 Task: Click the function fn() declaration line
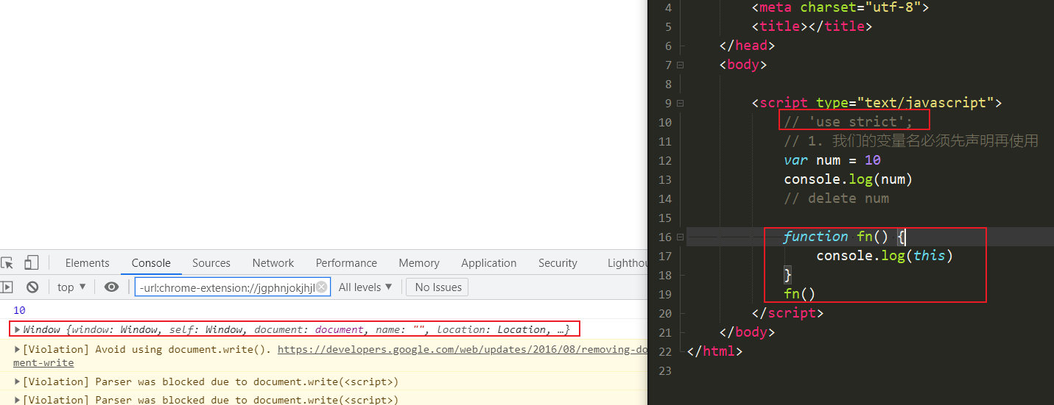click(845, 237)
